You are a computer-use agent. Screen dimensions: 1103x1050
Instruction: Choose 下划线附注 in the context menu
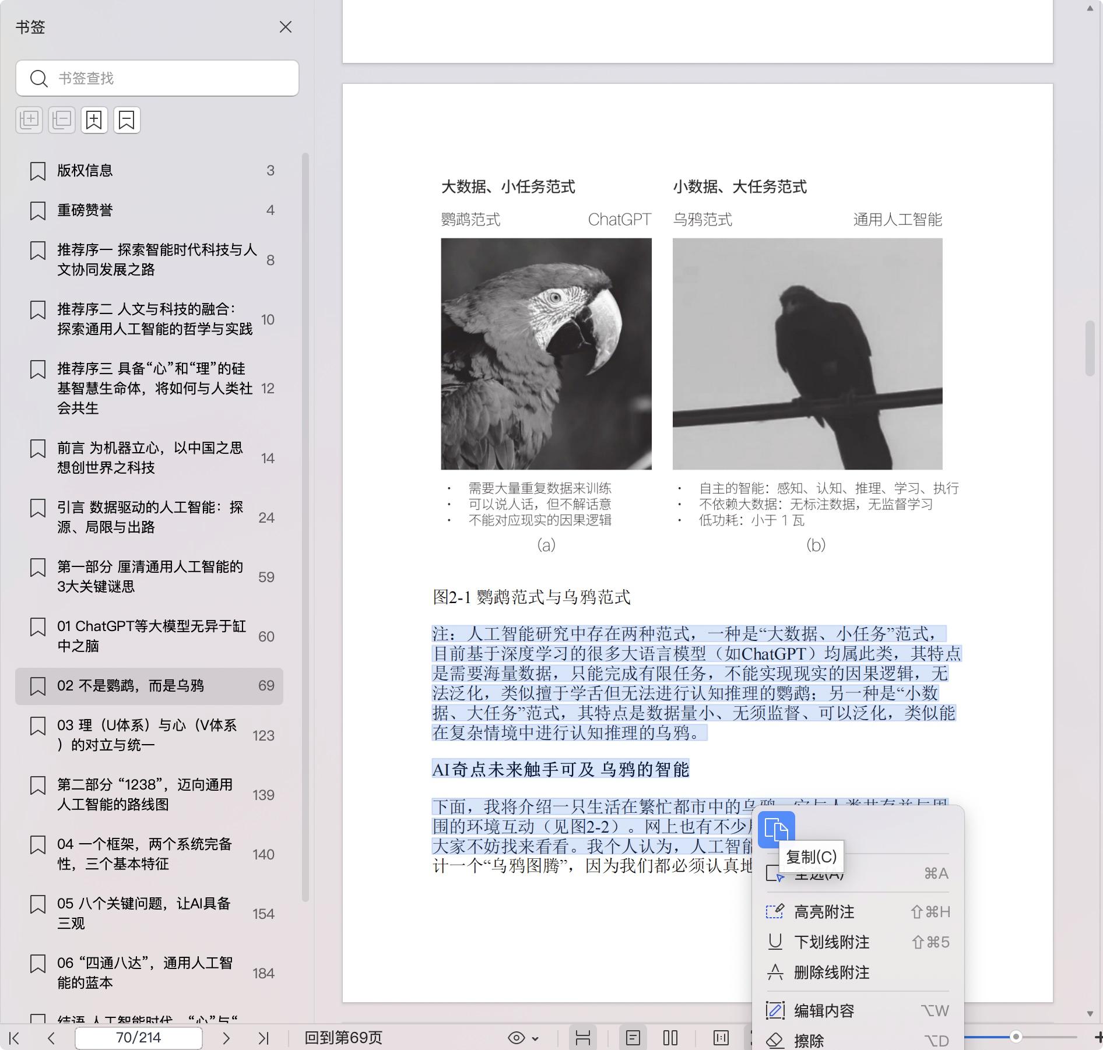tap(831, 942)
